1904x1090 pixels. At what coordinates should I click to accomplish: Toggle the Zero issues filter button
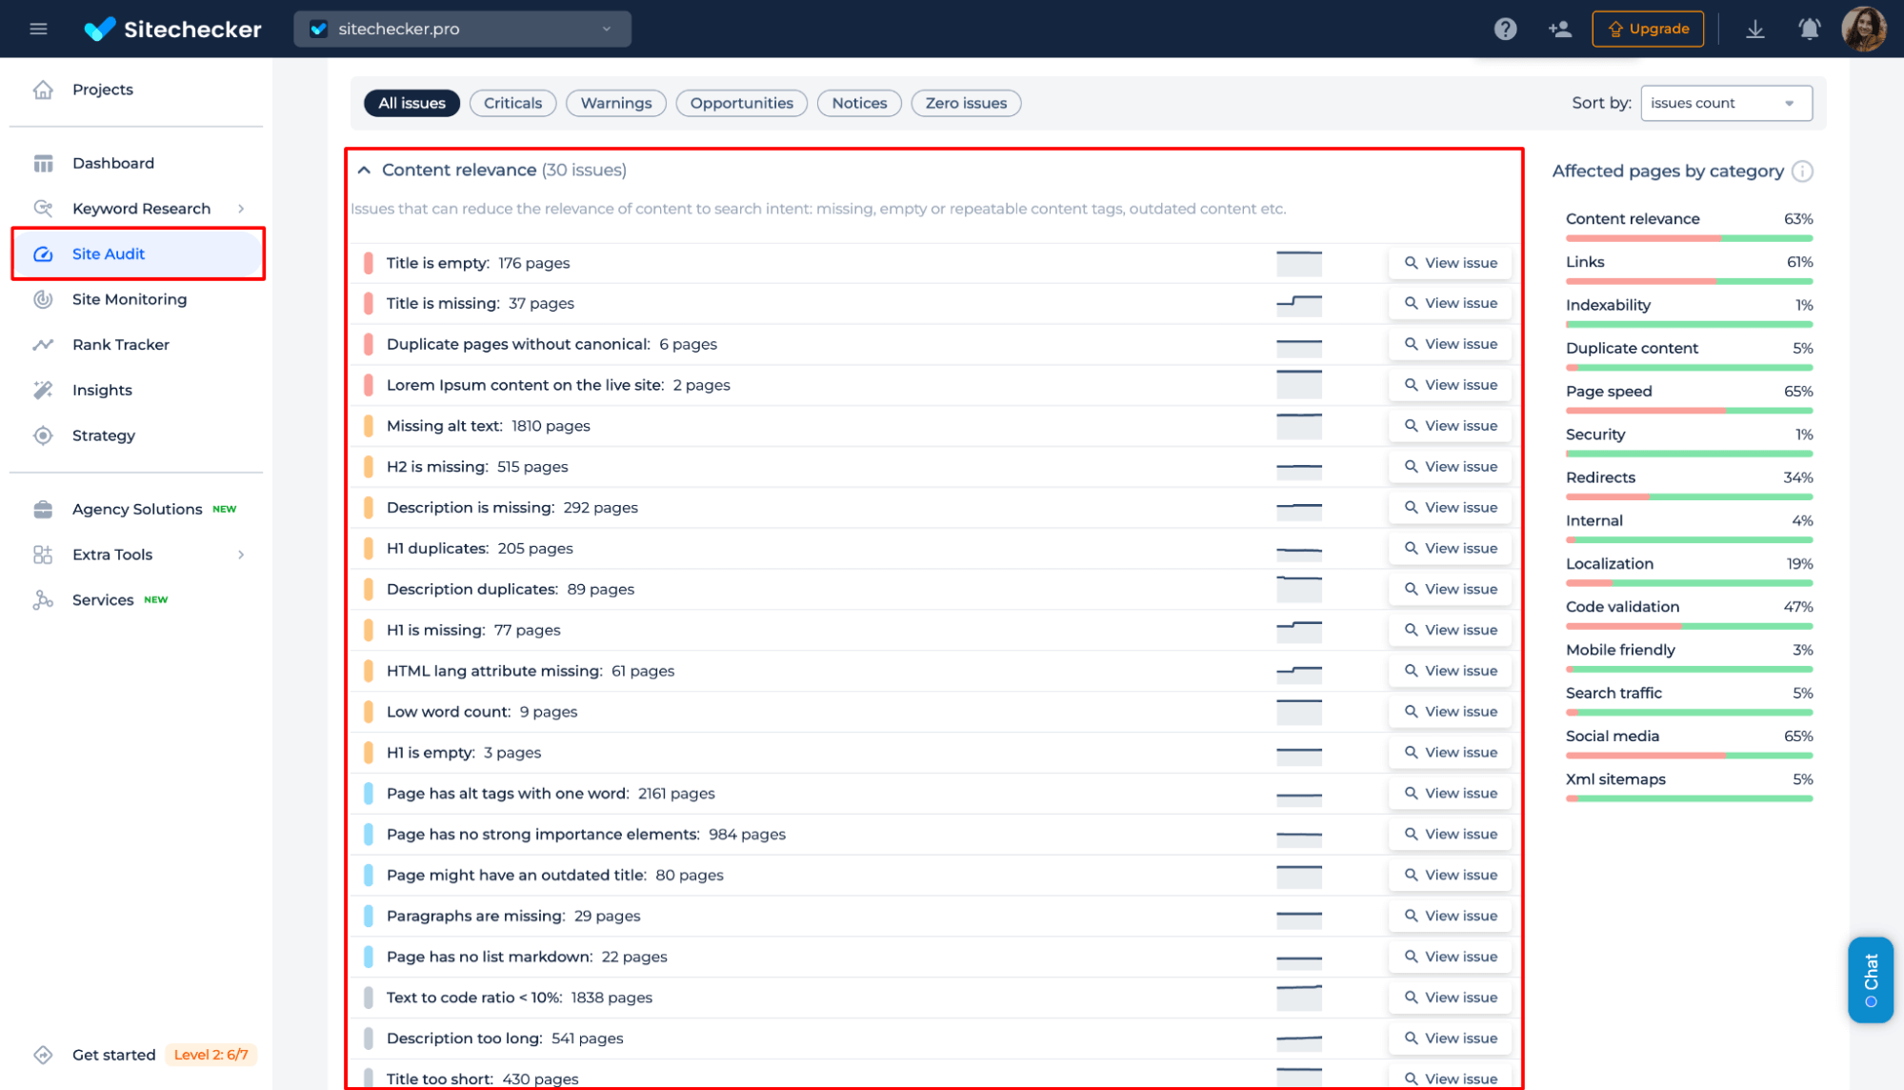[967, 102]
